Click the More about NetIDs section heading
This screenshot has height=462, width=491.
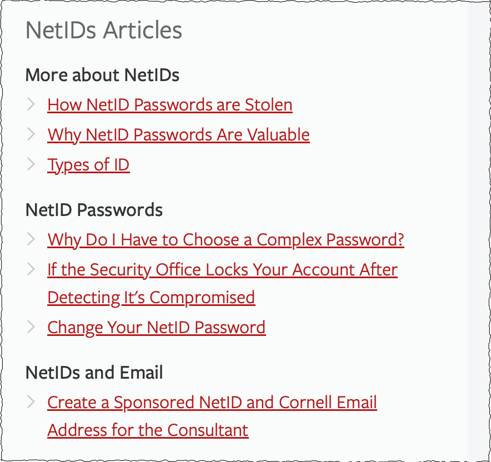pyautogui.click(x=102, y=75)
